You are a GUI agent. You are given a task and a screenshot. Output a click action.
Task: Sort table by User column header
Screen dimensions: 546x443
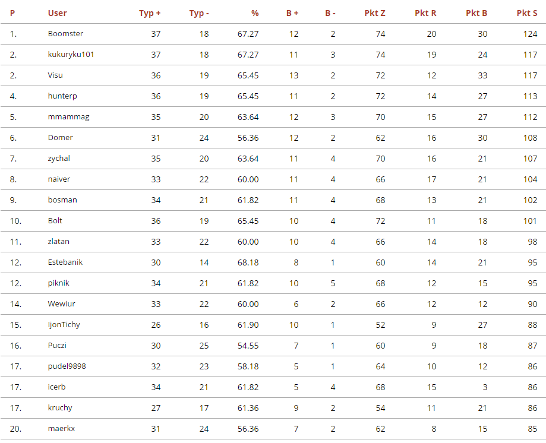[x=57, y=13]
